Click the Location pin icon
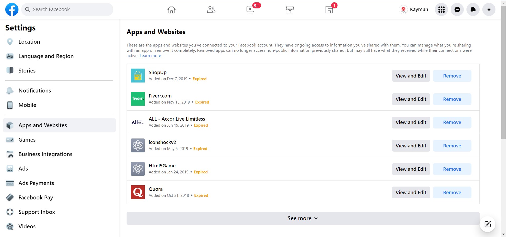 [10, 42]
